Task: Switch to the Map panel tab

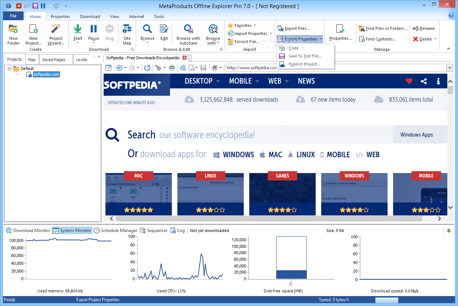Action: (32, 60)
